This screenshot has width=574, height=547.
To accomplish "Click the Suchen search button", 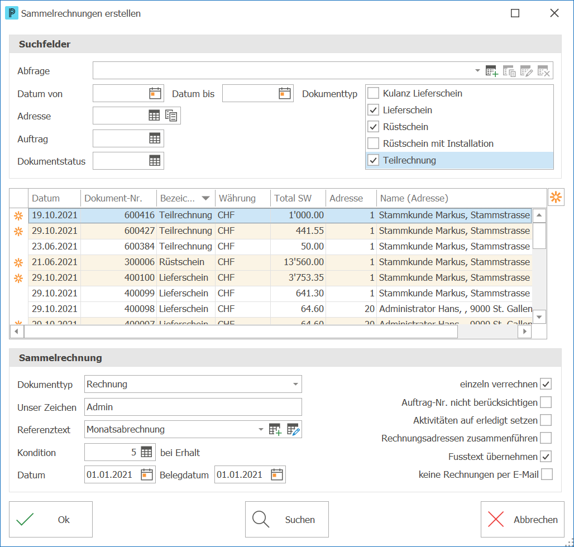I will 287,519.
